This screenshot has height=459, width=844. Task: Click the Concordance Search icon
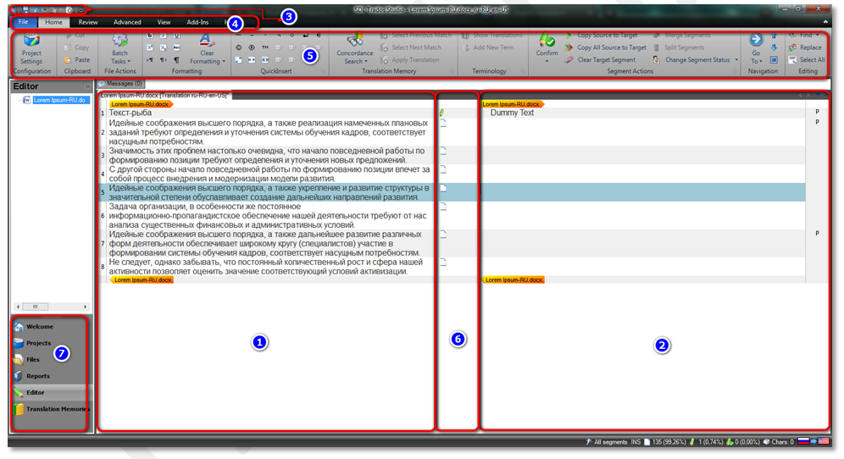tap(354, 44)
